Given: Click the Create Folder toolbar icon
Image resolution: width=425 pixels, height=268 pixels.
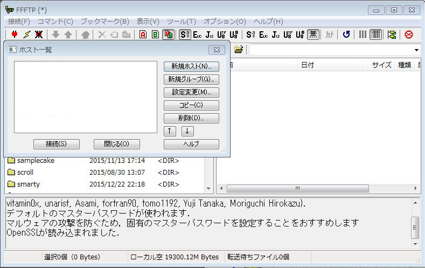Looking at the screenshot, I should 126,35.
